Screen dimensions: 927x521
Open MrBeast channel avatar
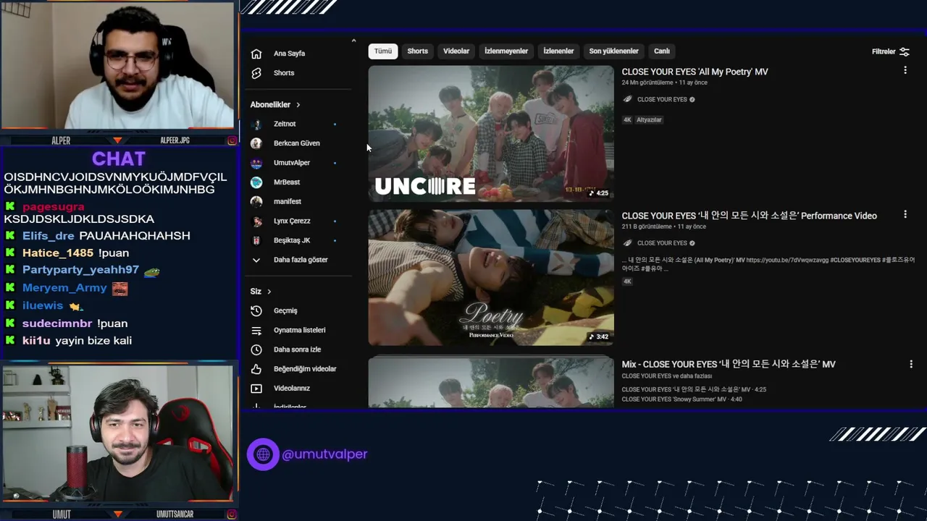click(256, 182)
